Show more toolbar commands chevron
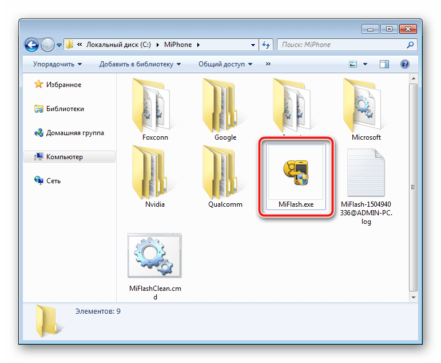The height and width of the screenshot is (363, 441). pyautogui.click(x=268, y=64)
